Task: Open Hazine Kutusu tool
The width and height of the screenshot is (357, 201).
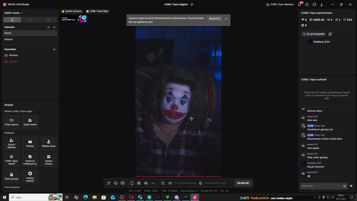Action: (x=49, y=160)
